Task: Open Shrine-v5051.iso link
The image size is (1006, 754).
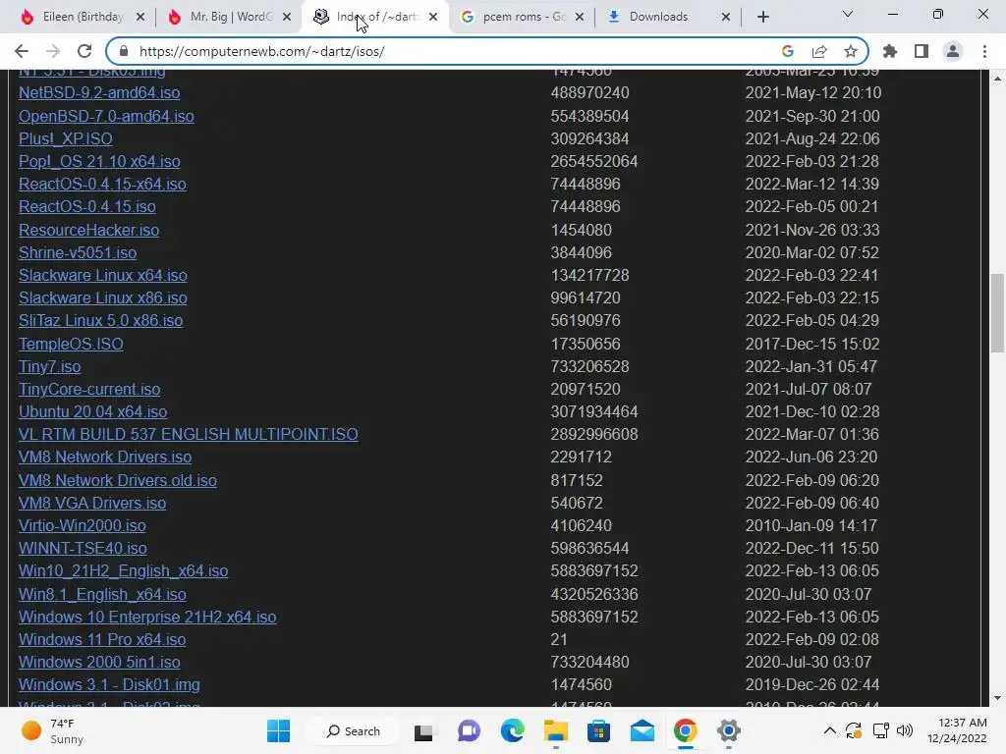Action: tap(78, 252)
